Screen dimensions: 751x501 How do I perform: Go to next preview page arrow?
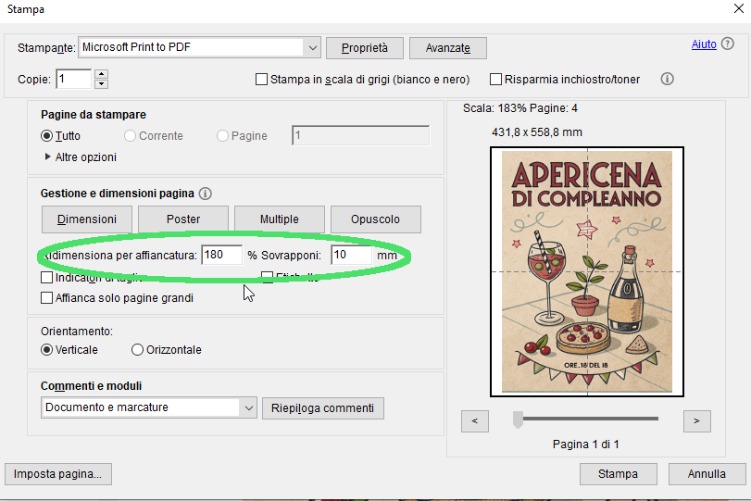696,421
